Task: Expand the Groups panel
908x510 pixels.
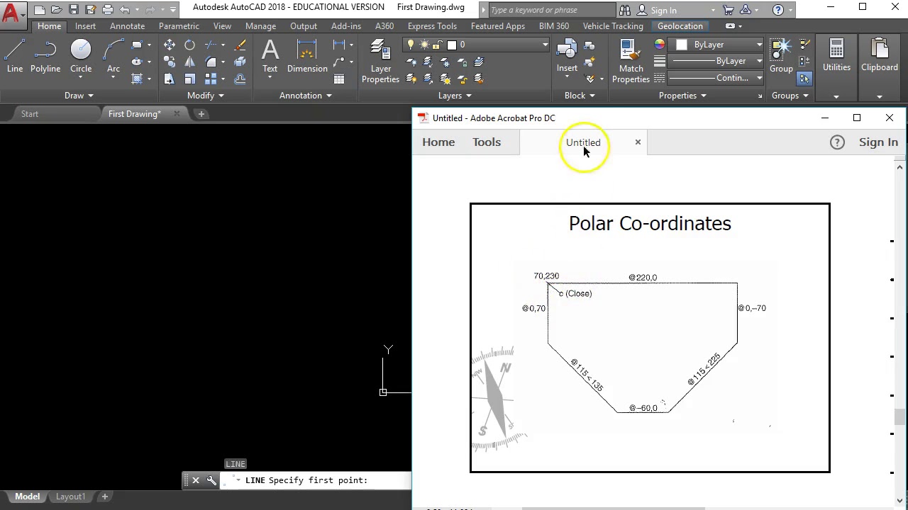Action: coord(790,96)
